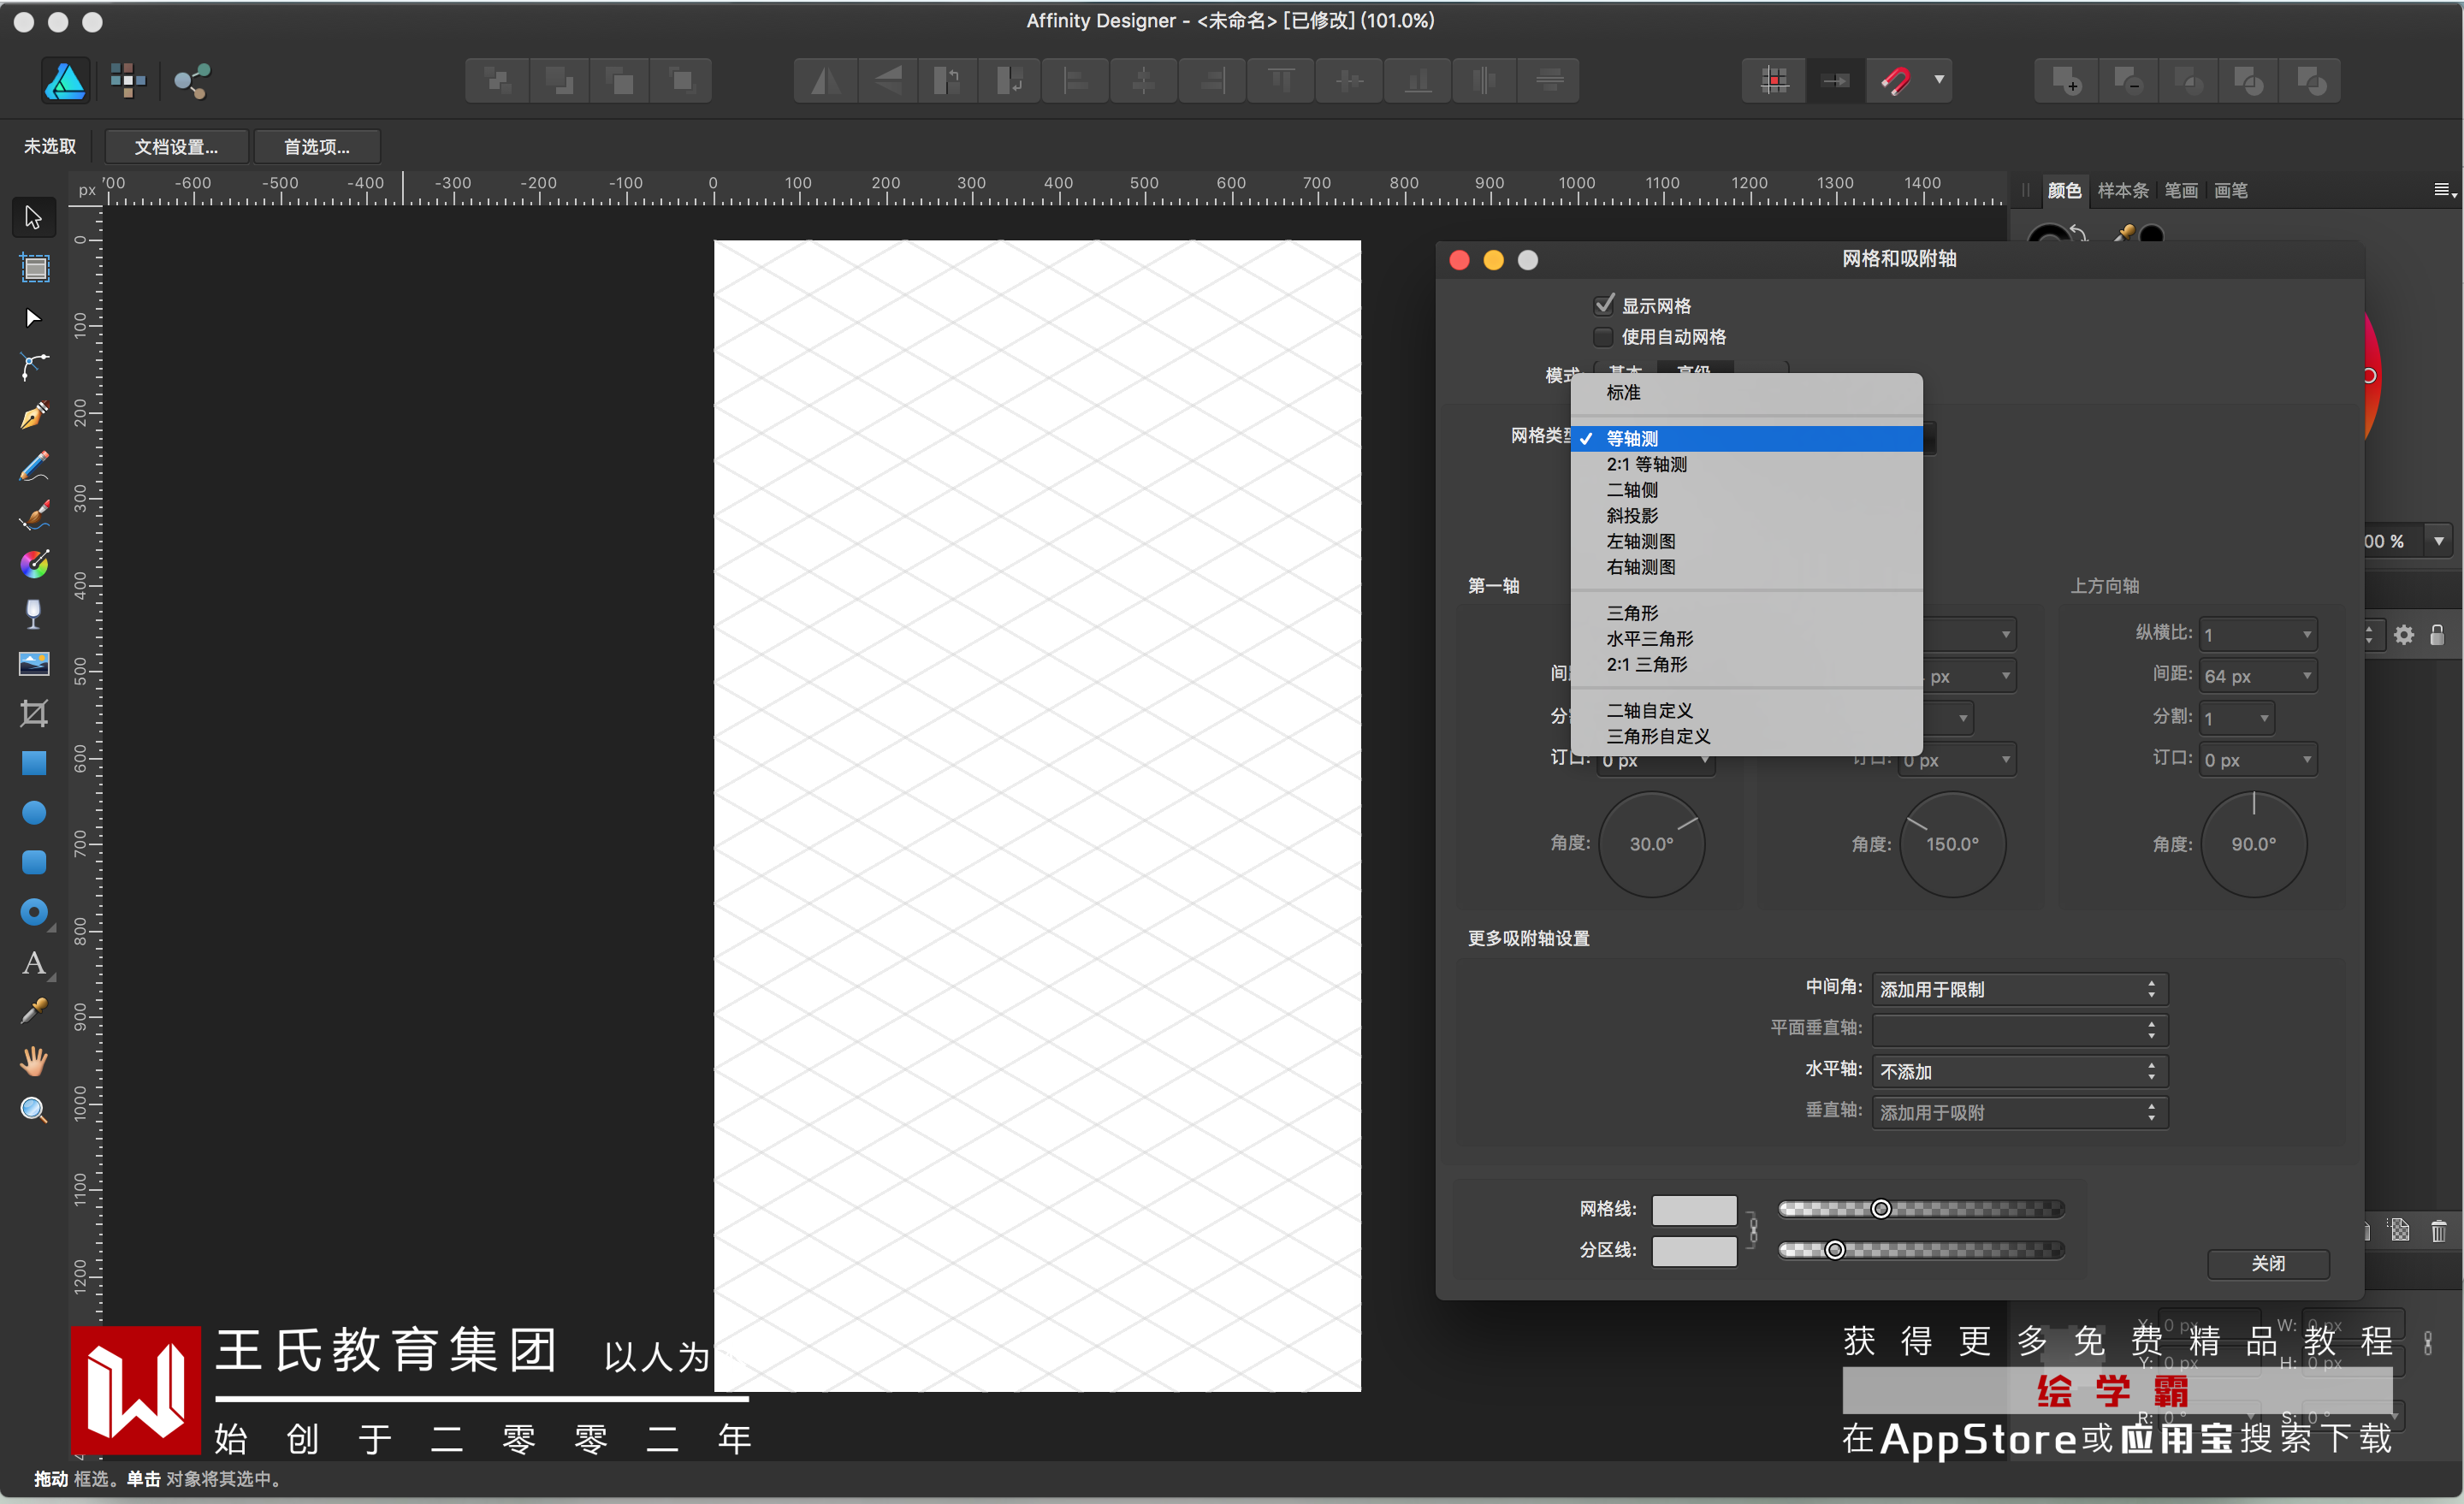The width and height of the screenshot is (2464, 1504).
Task: Switch to Pixel persona icon
Action: [128, 81]
